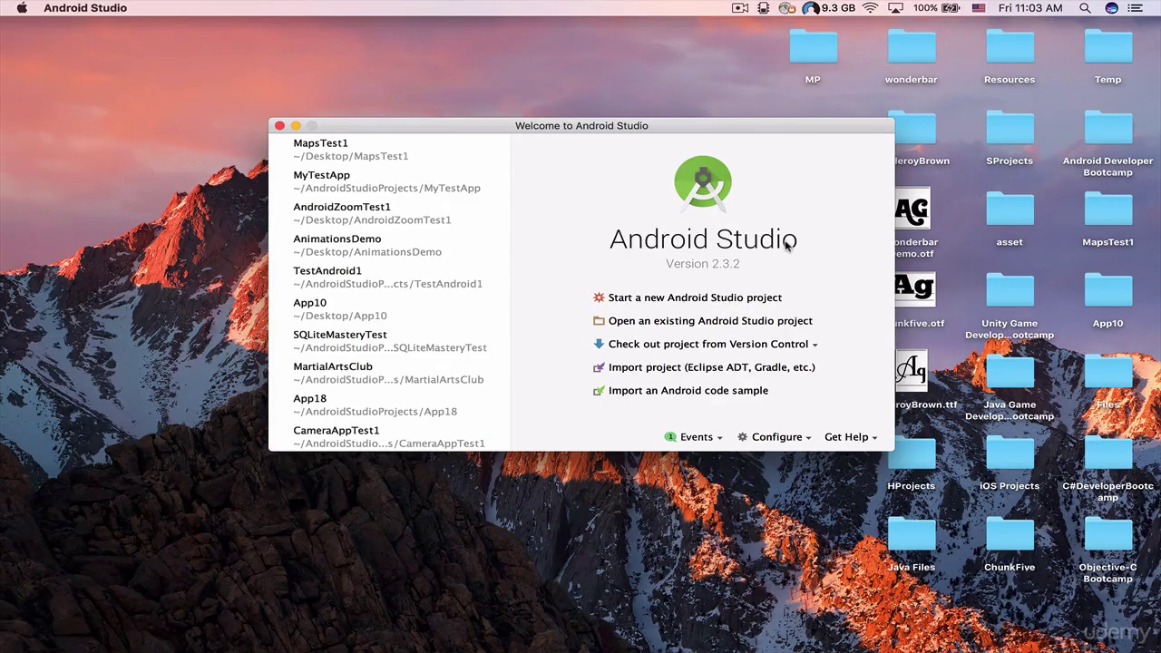Open the Android Studio menu in the menu bar
The image size is (1161, 653).
(85, 8)
